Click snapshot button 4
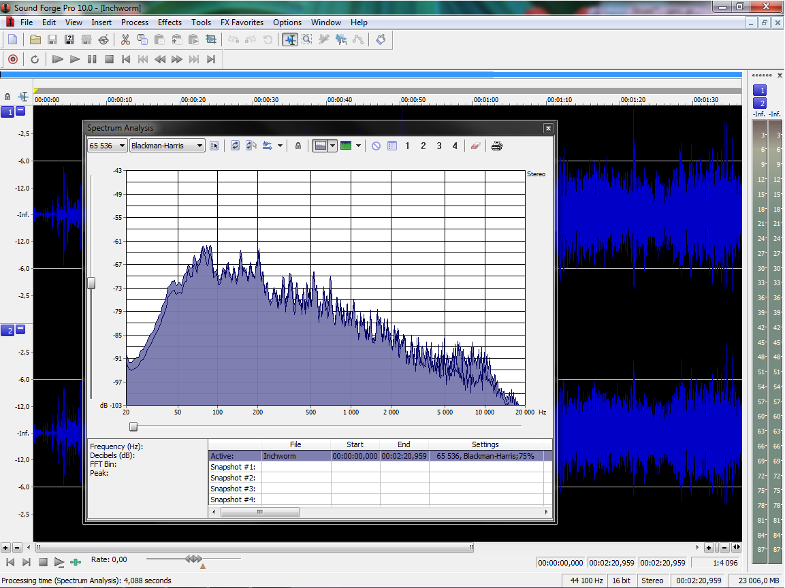Screen dimensions: 785x588 [x=455, y=146]
